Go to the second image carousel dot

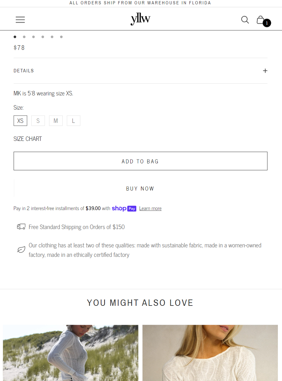click(24, 37)
